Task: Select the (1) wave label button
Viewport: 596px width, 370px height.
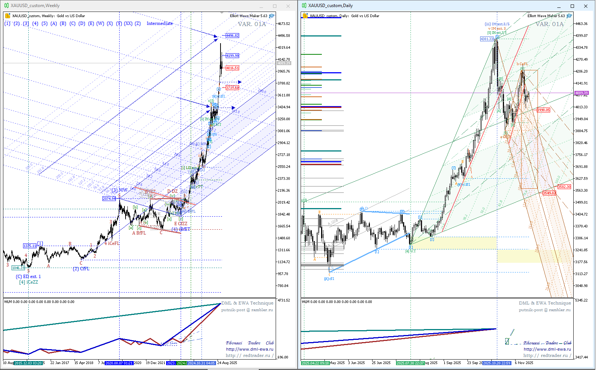Action: (x=7, y=23)
